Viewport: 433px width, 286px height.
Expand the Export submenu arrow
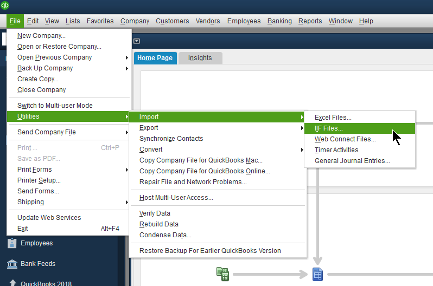pos(302,128)
